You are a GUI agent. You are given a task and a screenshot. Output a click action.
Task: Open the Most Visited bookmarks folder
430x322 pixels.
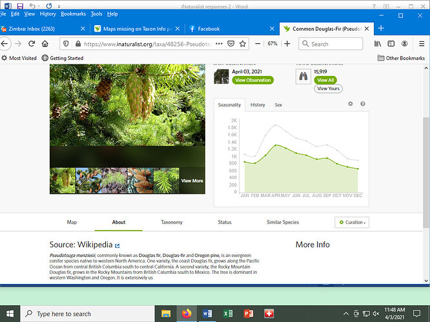point(19,58)
